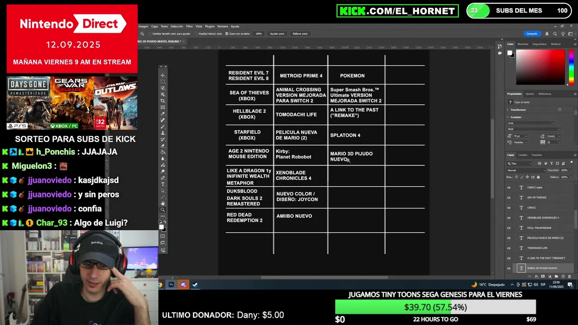Click the Rellenar pant. button
578x325 pixels.
coord(300,34)
